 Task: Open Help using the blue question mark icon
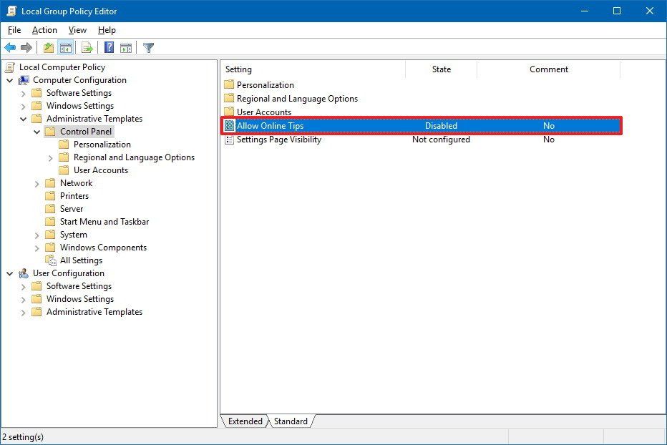(x=108, y=47)
